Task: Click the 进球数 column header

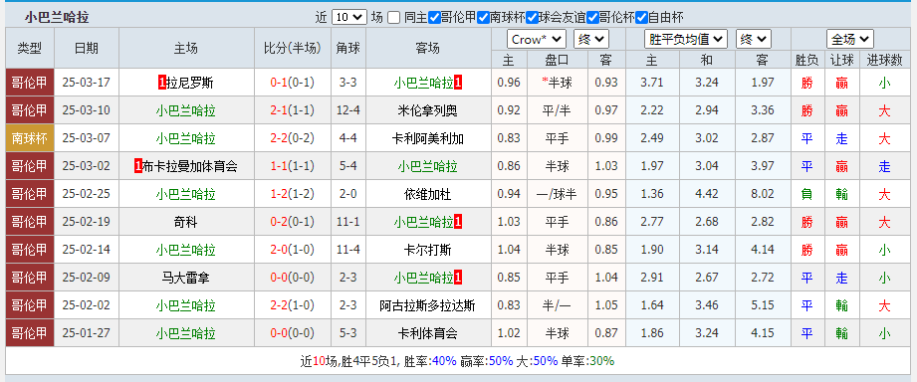Action: click(884, 60)
